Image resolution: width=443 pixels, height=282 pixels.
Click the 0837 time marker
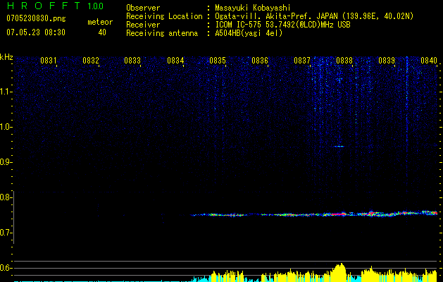[x=302, y=60]
